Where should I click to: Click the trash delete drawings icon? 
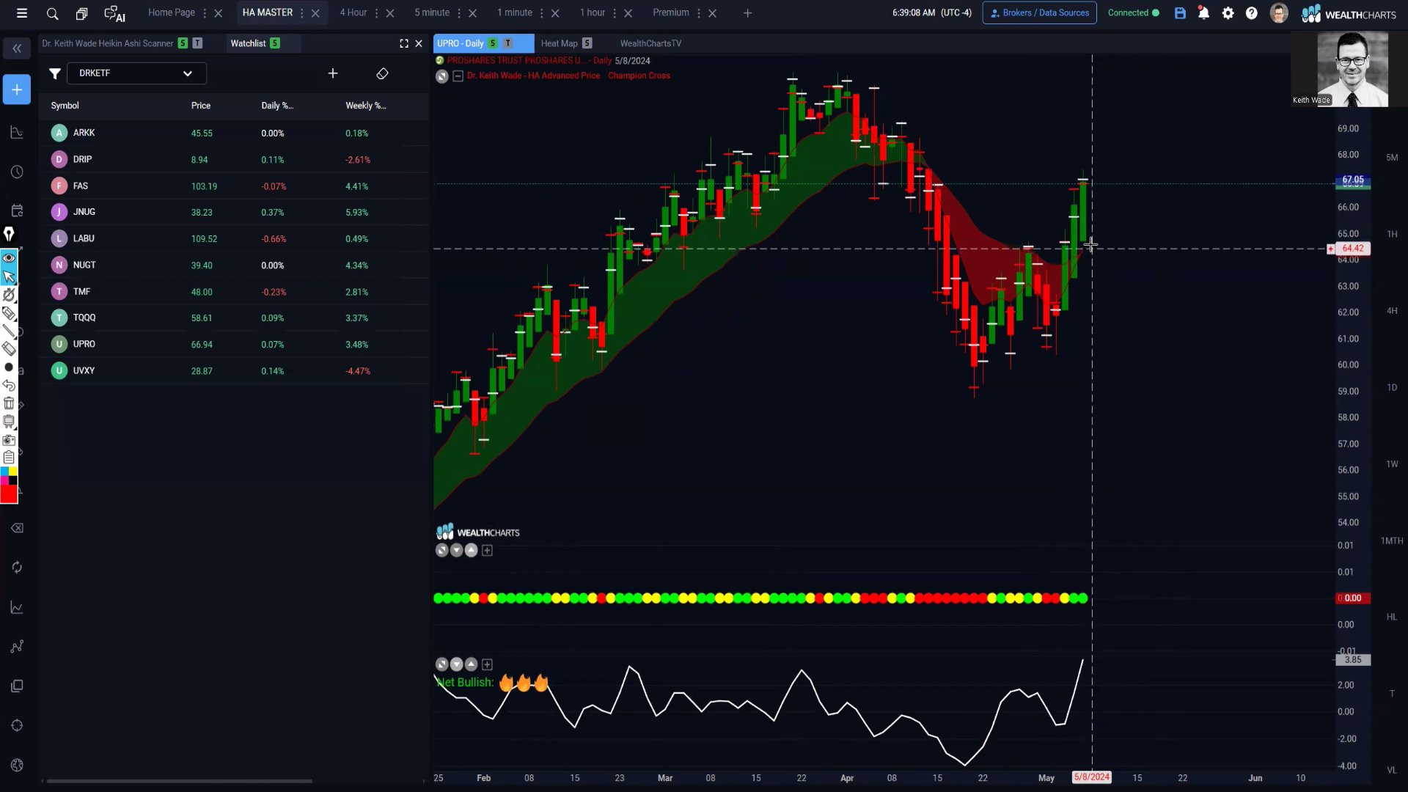tap(9, 403)
